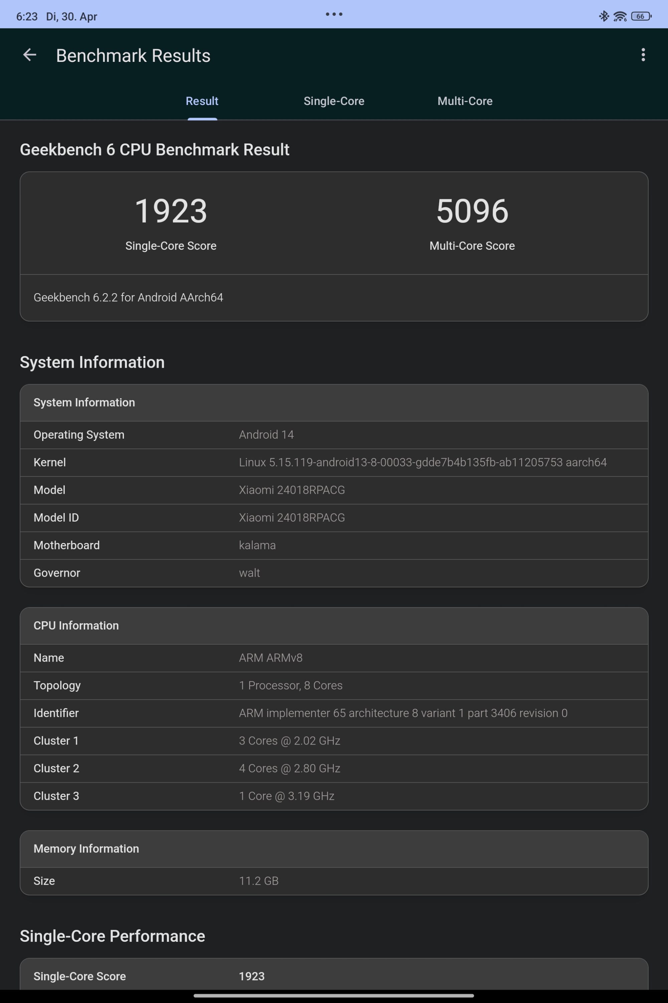The width and height of the screenshot is (668, 1003).
Task: Tap the Wi-Fi status icon
Action: click(x=620, y=17)
